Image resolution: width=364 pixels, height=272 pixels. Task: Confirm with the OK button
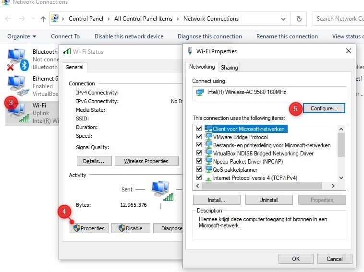296,259
